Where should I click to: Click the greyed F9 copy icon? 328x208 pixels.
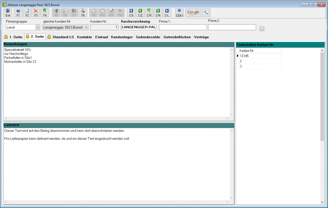93,13
